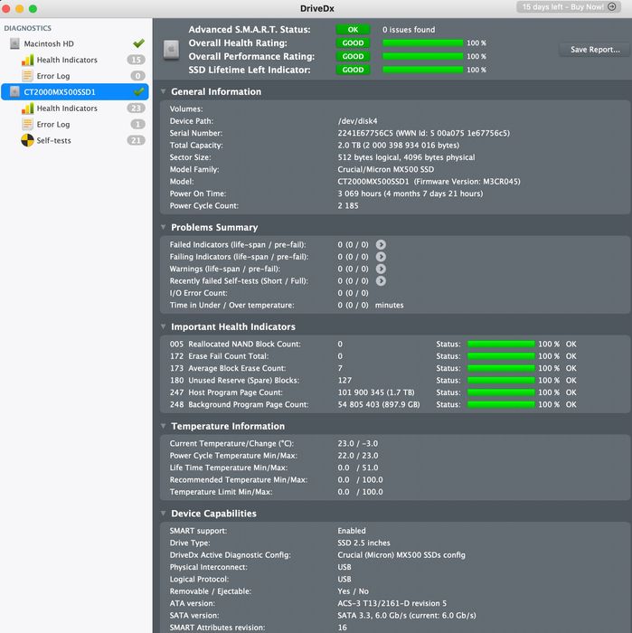Click Host Program Page Count value 101 900 345
The height and width of the screenshot is (633, 632).
point(361,392)
